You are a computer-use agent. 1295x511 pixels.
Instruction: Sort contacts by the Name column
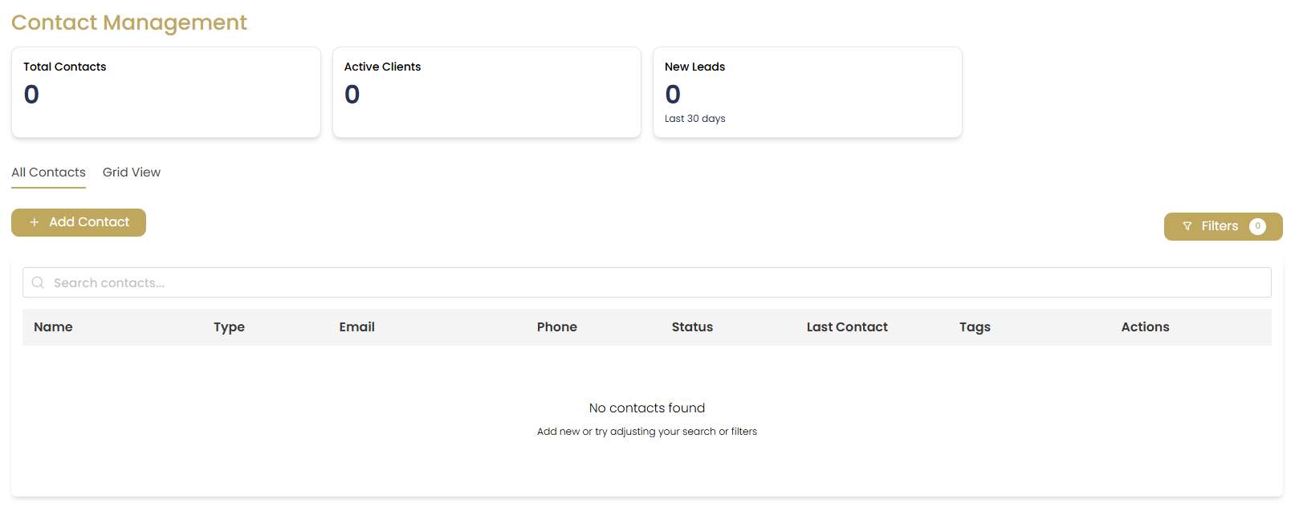53,326
